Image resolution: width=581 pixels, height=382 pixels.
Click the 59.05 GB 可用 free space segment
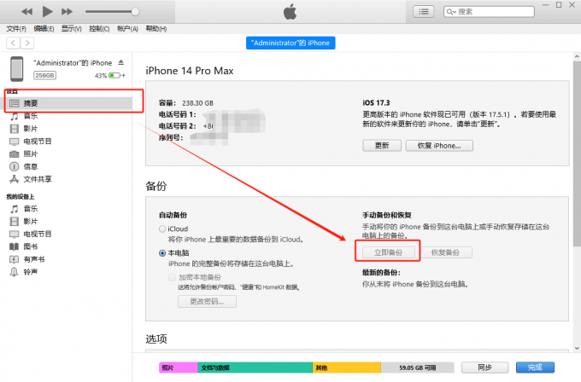tap(417, 368)
